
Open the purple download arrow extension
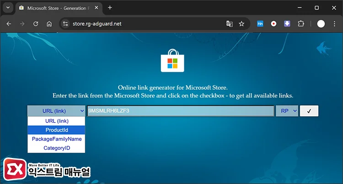[287, 24]
